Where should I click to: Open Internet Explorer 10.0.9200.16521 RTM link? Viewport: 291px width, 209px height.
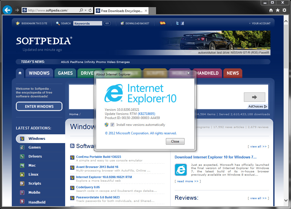point(104,177)
